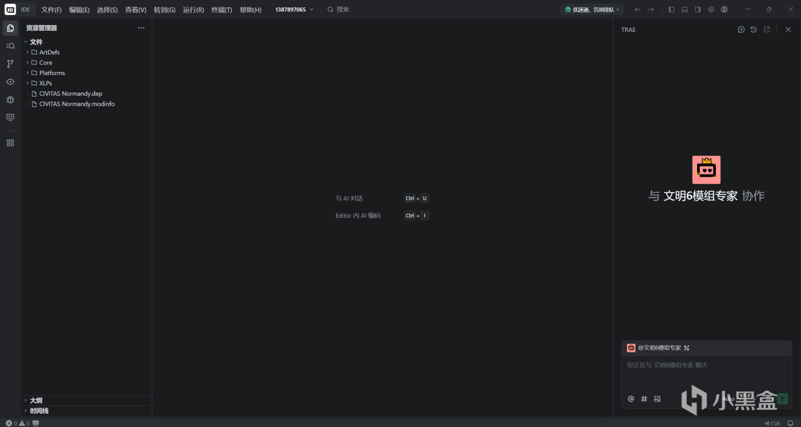Expand the ArtDefs folder
The width and height of the screenshot is (801, 427).
click(x=86, y=52)
